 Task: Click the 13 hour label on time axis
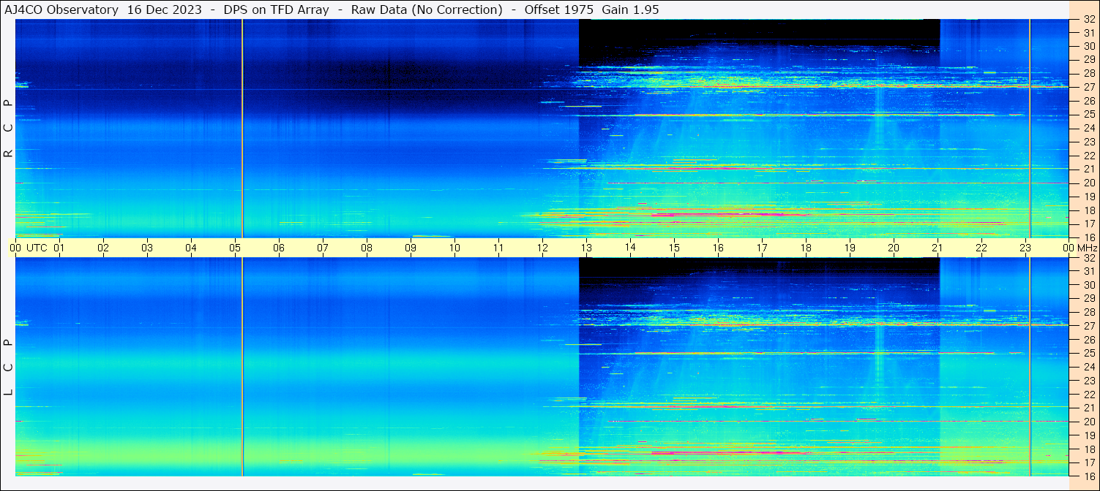tap(586, 248)
